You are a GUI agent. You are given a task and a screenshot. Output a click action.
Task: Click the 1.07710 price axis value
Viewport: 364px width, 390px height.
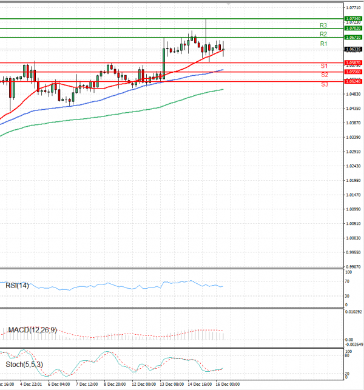click(353, 8)
